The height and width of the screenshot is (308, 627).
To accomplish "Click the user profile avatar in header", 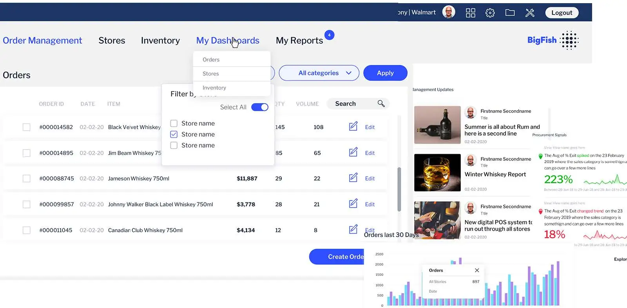I will click(449, 12).
